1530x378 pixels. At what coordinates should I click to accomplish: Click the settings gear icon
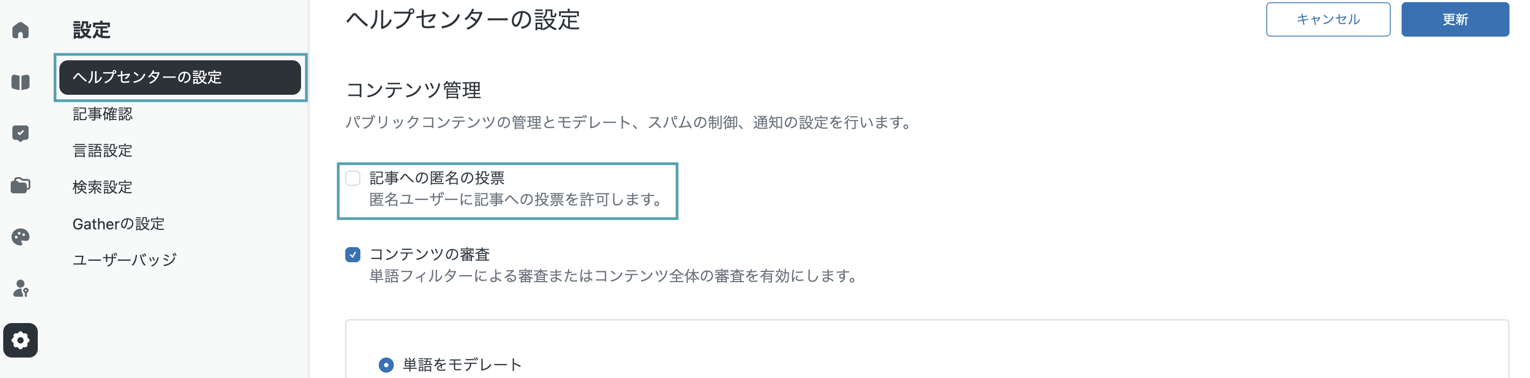pos(20,340)
